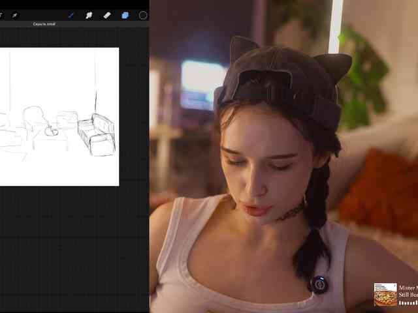Select the Transform arrow tool
The width and height of the screenshot is (418, 313).
(x=14, y=16)
